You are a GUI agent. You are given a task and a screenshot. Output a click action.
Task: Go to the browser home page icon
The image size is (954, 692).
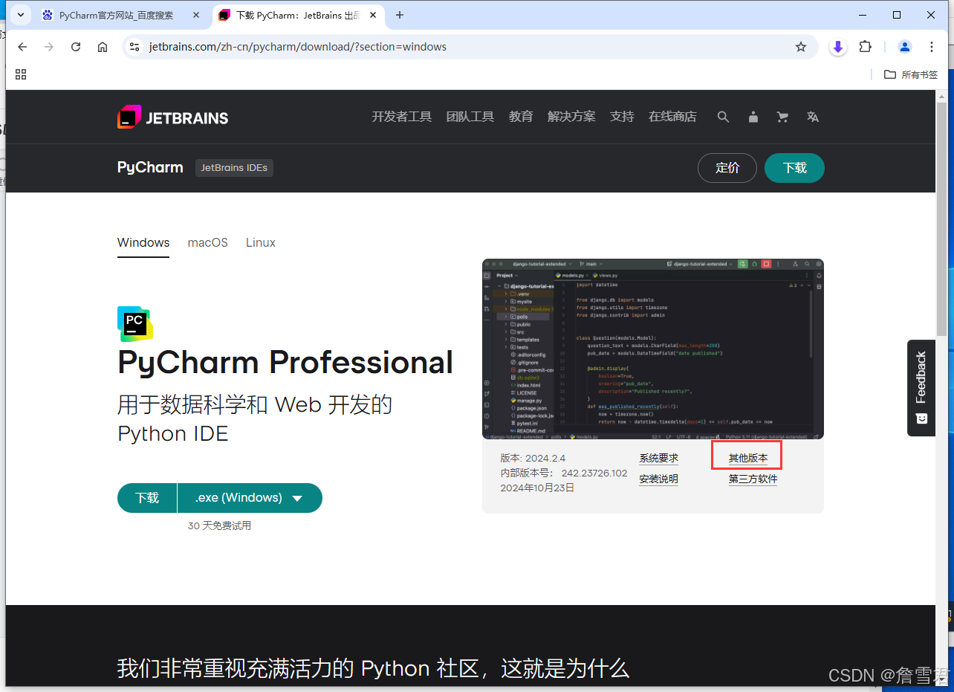(x=103, y=47)
